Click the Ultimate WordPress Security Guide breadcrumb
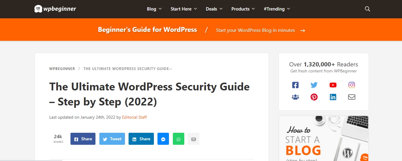 pyautogui.click(x=128, y=68)
